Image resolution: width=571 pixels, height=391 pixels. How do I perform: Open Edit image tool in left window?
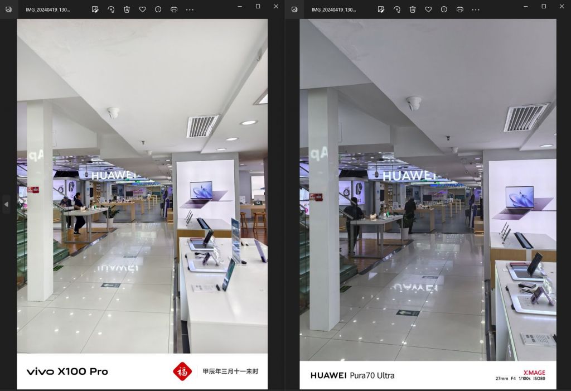[x=95, y=9]
